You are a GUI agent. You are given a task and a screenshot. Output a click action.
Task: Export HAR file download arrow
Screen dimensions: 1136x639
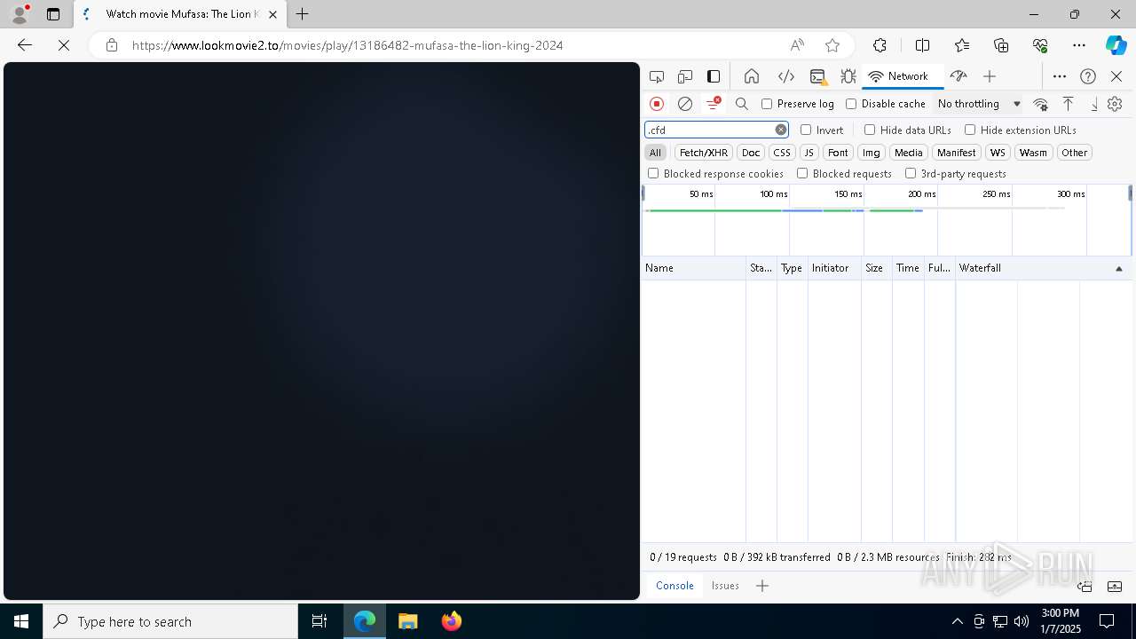click(x=1094, y=104)
